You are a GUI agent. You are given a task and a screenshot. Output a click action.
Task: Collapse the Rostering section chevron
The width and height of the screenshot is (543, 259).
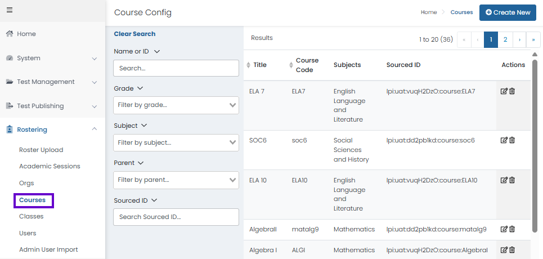(94, 129)
